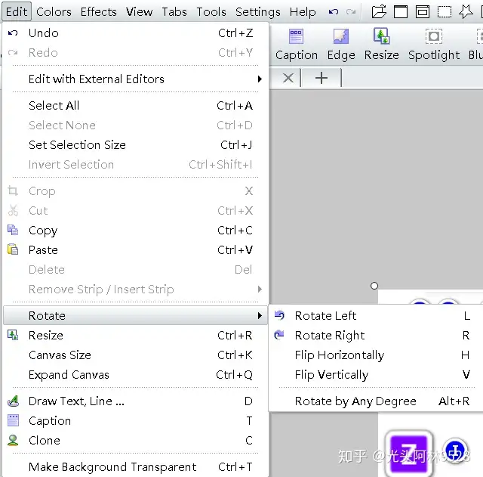
Task: Expand Edit with External Editors submenu
Action: [135, 79]
